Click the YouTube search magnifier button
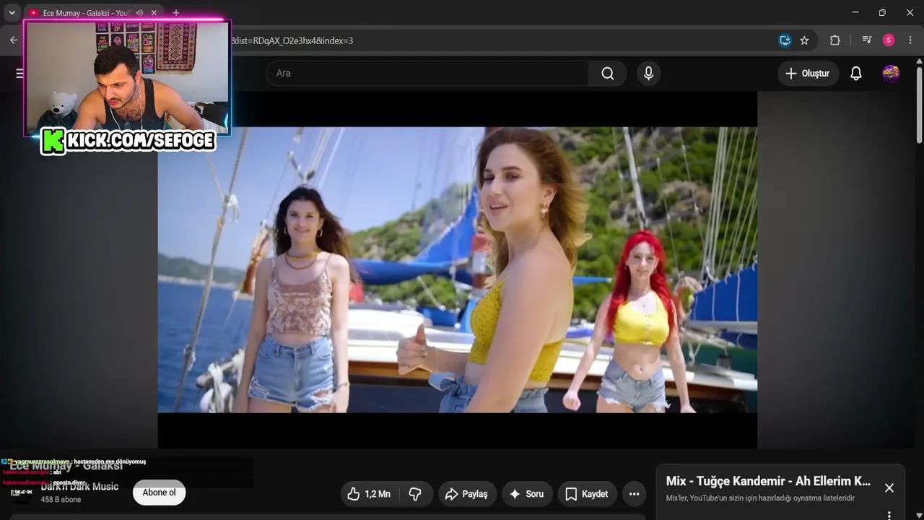Viewport: 924px width, 520px height. (608, 73)
